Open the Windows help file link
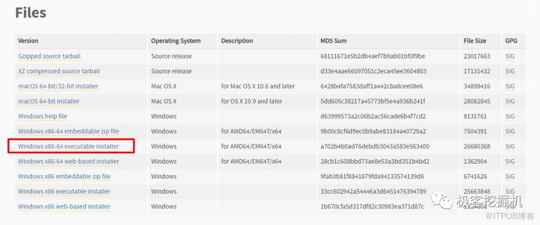540x225 pixels. click(42, 116)
